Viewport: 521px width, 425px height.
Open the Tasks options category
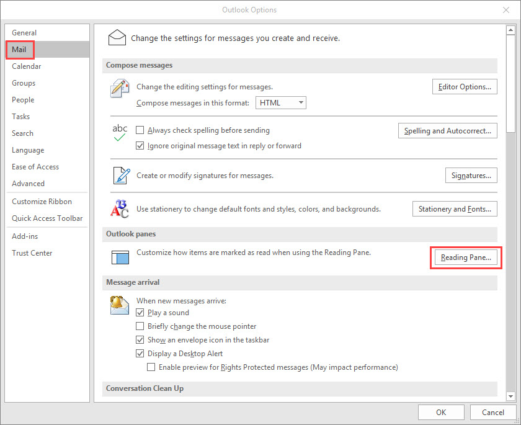[47, 117]
